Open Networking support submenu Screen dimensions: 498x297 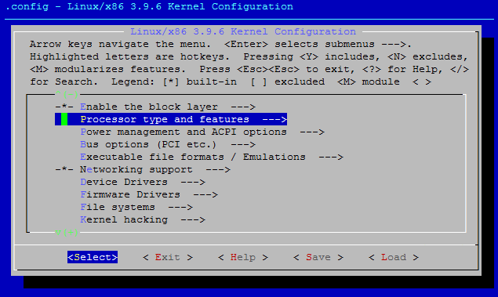(x=143, y=169)
